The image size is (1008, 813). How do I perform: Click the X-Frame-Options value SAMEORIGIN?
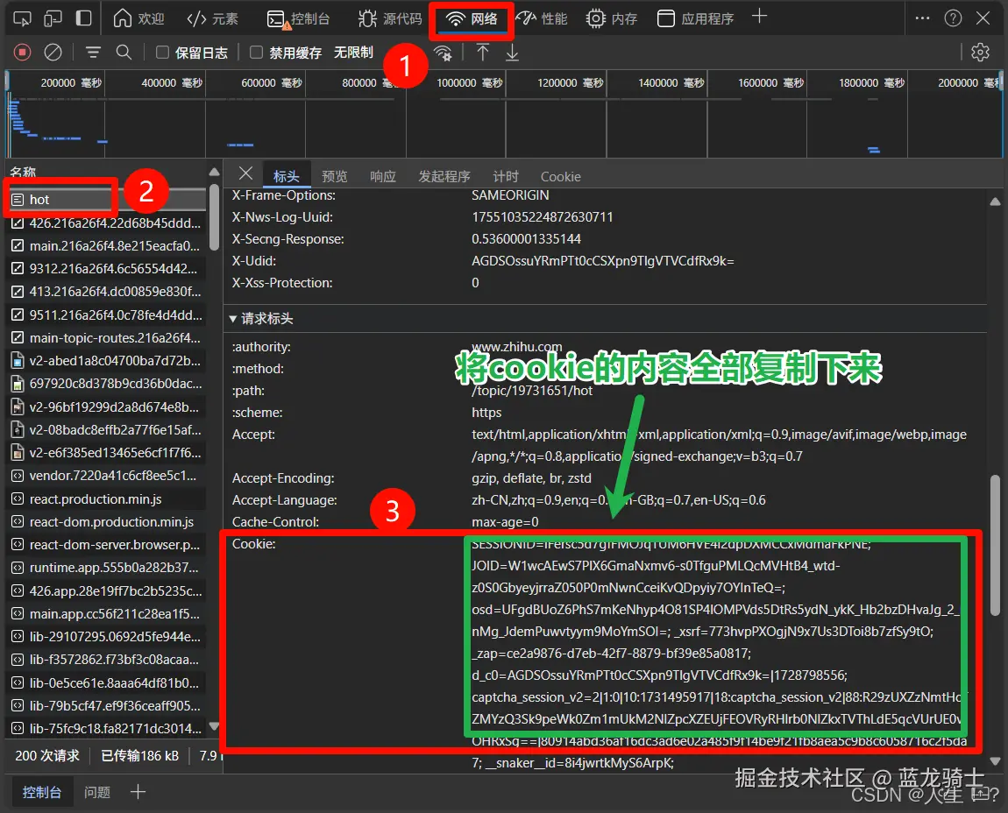510,195
